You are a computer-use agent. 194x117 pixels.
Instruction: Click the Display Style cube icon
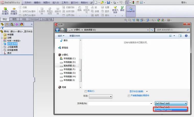(x=147, y=20)
